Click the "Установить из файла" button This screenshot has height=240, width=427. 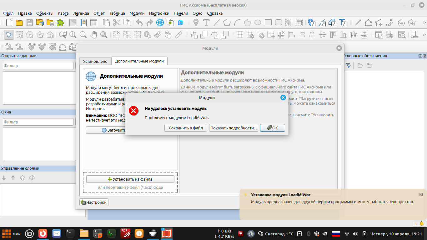tap(130, 179)
